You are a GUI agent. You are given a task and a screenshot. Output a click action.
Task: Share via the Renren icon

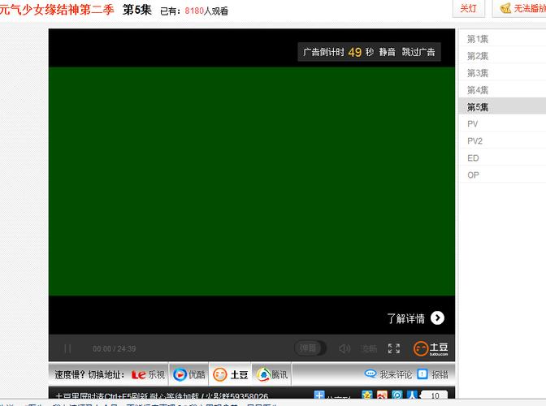click(412, 395)
